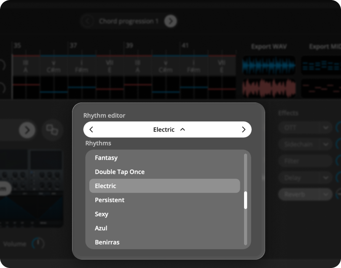
Task: Select the Azul rhythm
Action: 165,228
